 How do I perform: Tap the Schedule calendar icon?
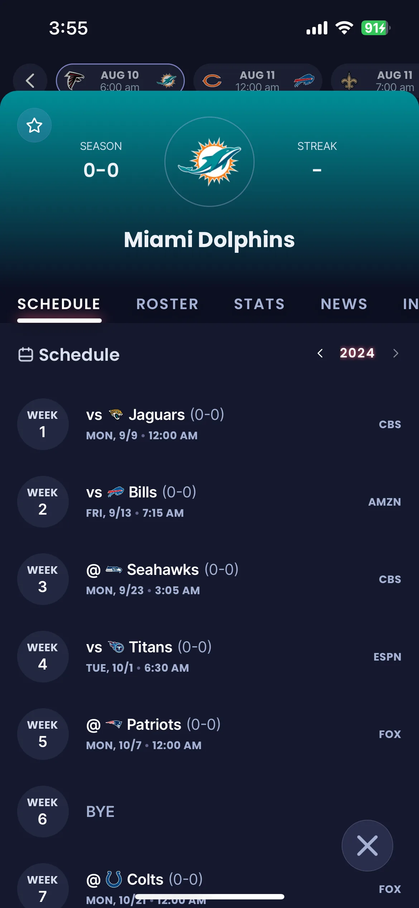pos(26,354)
